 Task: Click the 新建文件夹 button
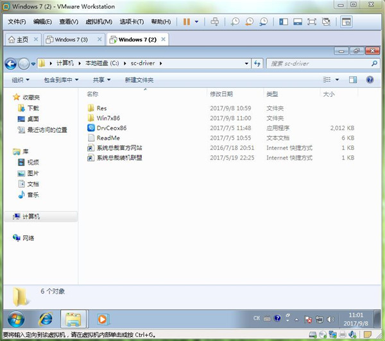click(x=139, y=79)
